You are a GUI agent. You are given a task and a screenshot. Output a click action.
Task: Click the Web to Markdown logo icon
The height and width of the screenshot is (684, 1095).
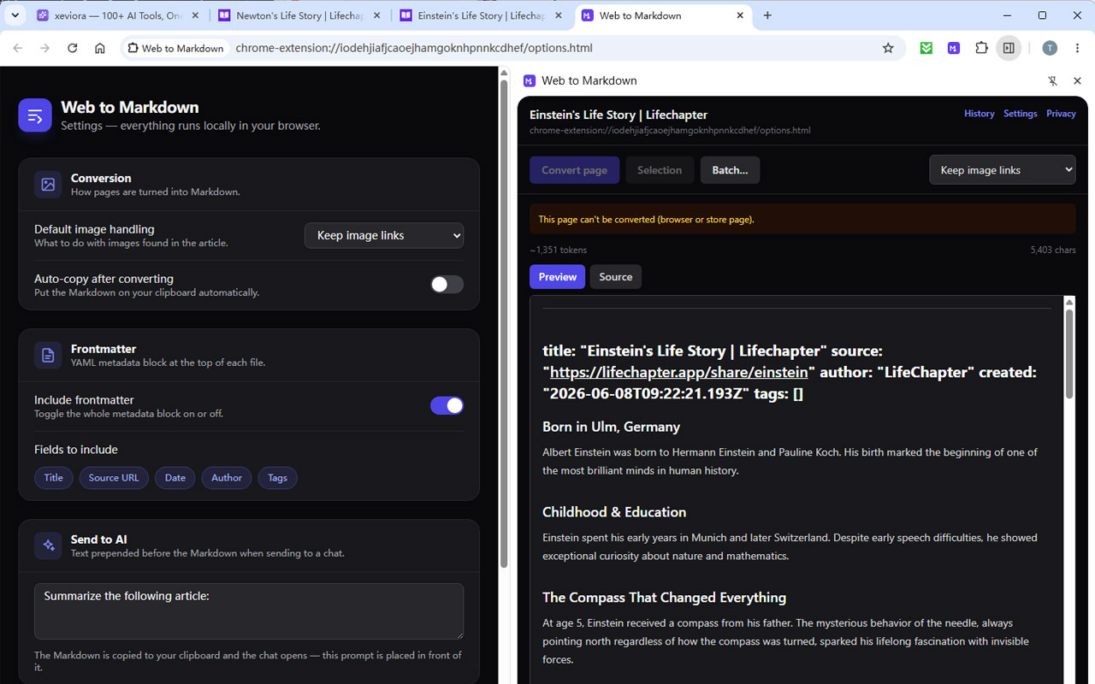coord(35,115)
